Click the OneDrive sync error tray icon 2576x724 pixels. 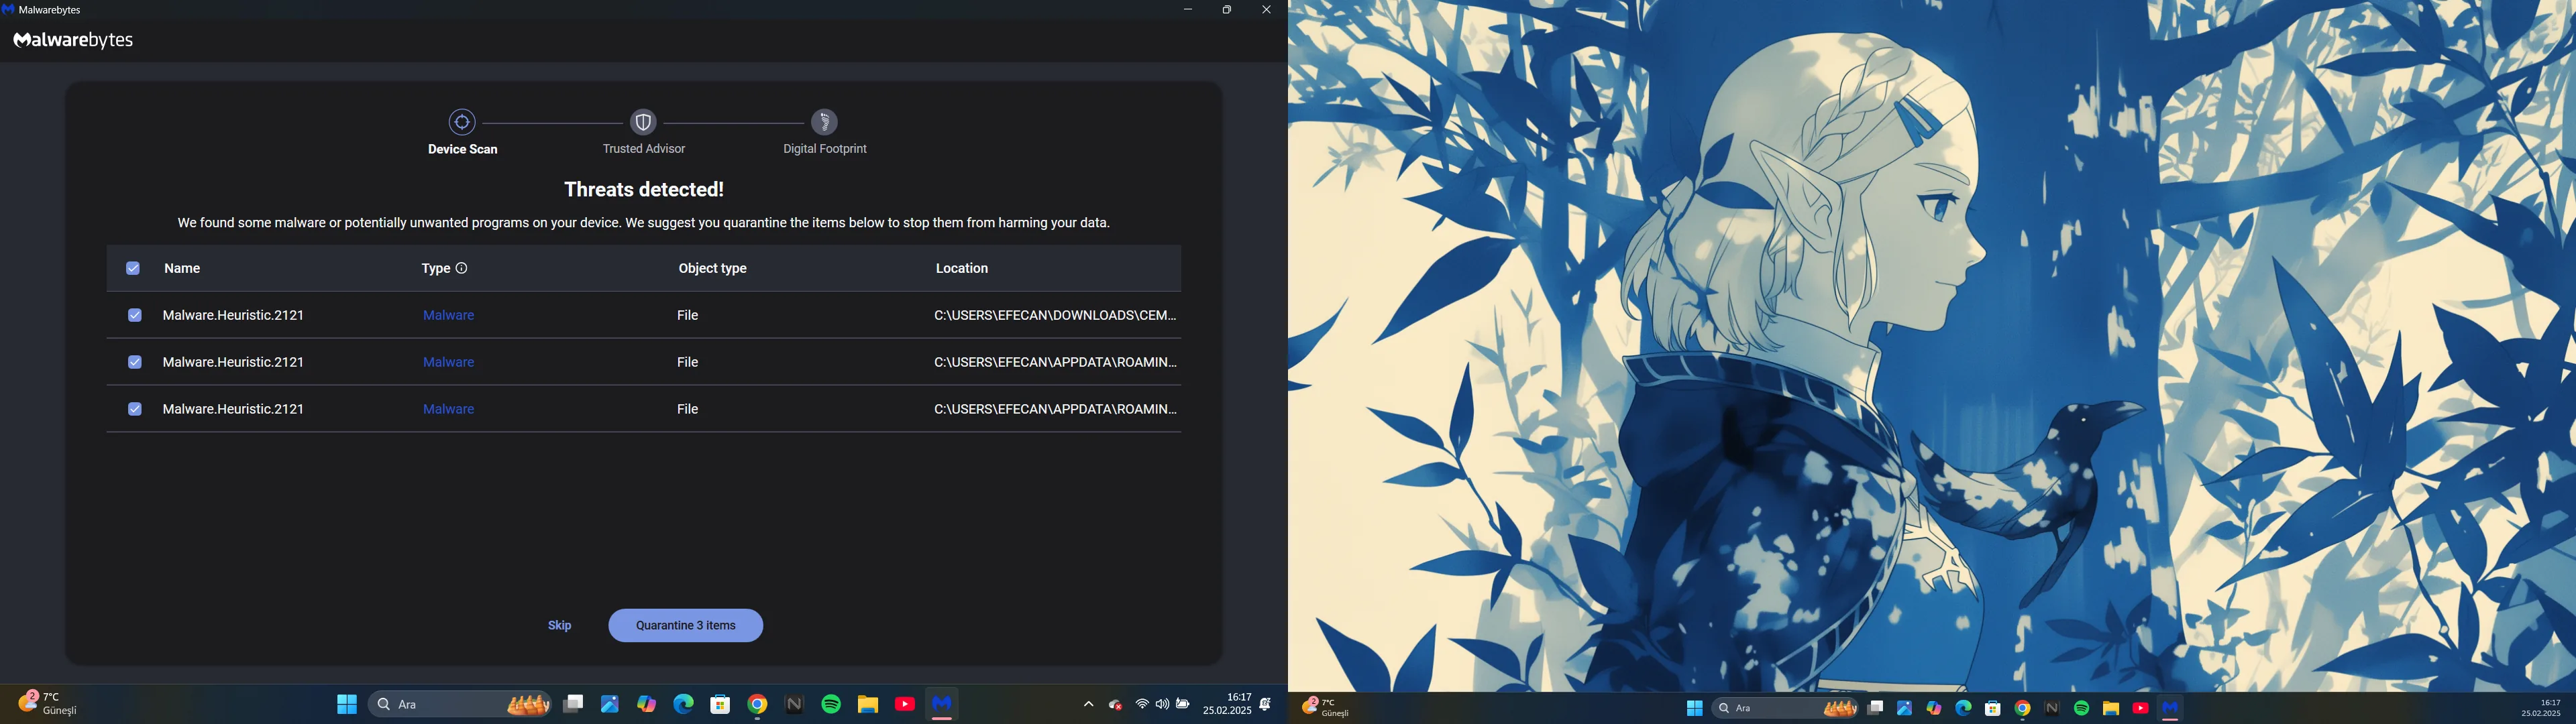tap(1116, 705)
